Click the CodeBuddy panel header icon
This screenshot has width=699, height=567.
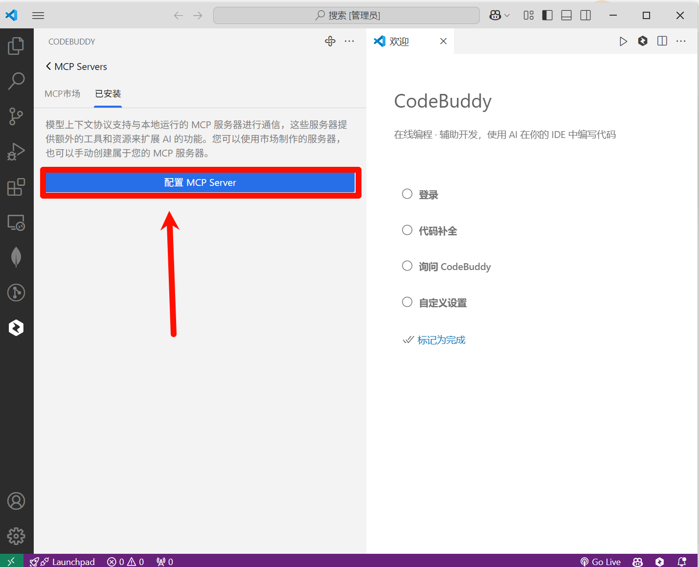[330, 42]
